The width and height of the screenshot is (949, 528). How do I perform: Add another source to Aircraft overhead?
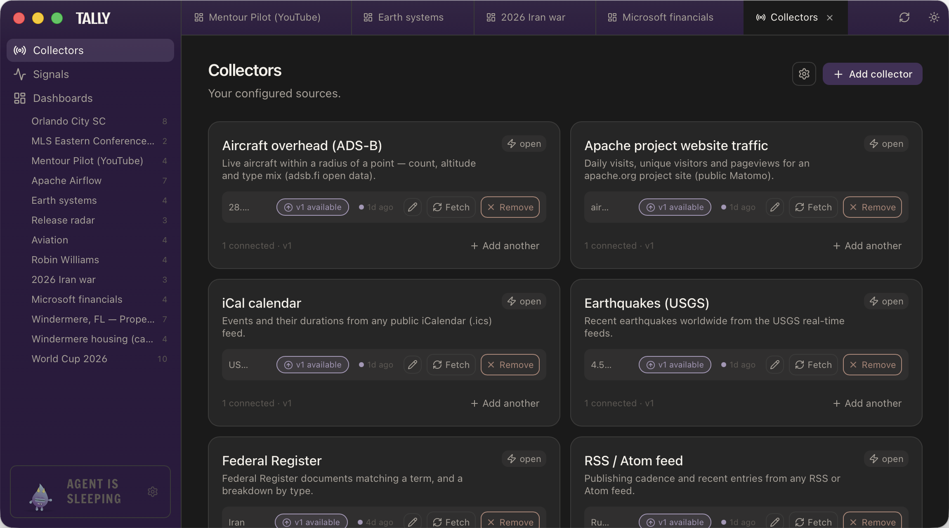click(x=505, y=246)
